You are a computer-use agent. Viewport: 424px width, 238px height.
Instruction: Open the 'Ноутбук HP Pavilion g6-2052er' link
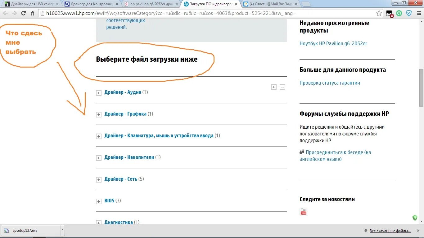(x=333, y=43)
